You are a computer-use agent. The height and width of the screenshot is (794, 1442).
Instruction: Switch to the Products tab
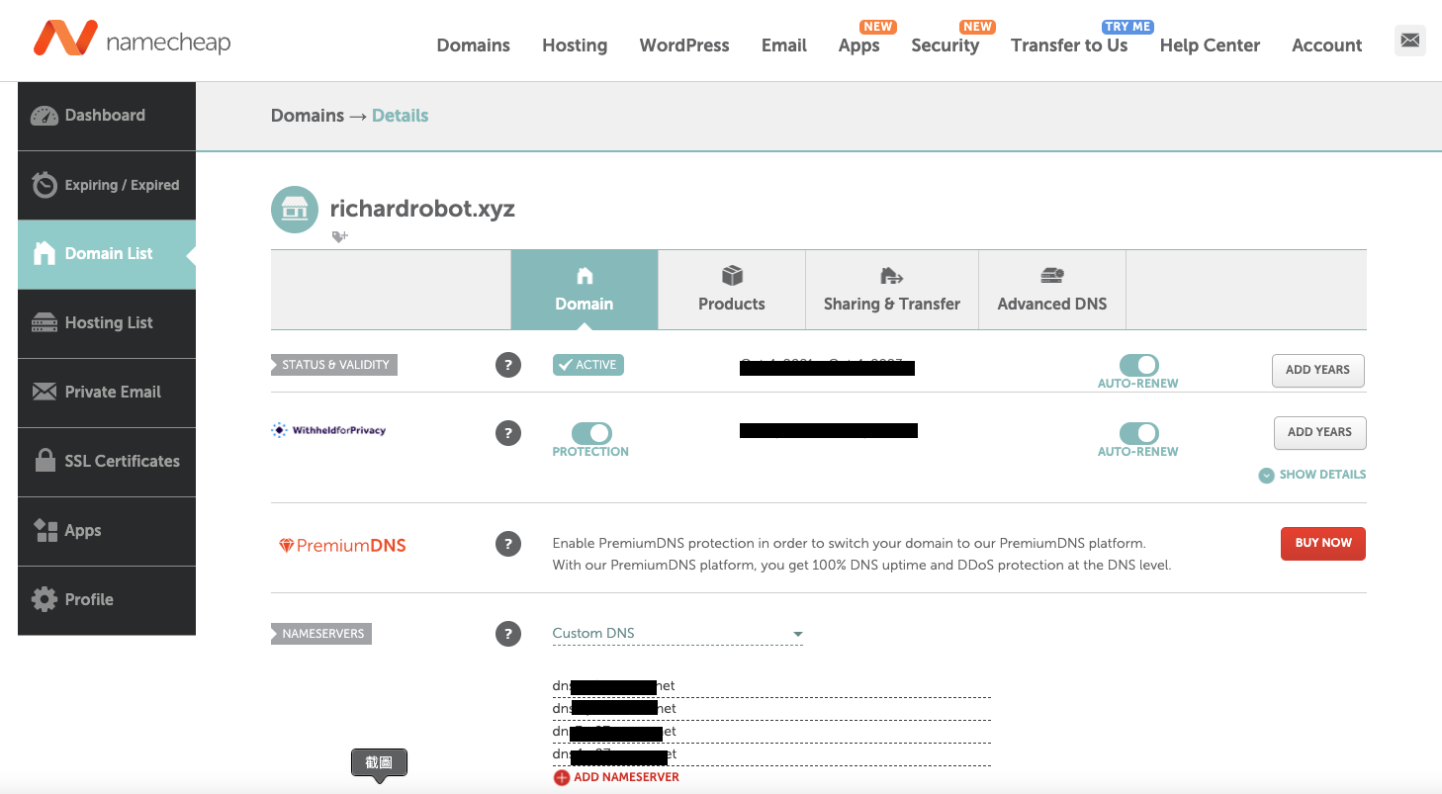pyautogui.click(x=732, y=290)
